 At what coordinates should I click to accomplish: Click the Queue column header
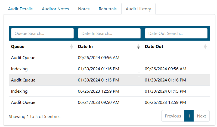point(18,47)
